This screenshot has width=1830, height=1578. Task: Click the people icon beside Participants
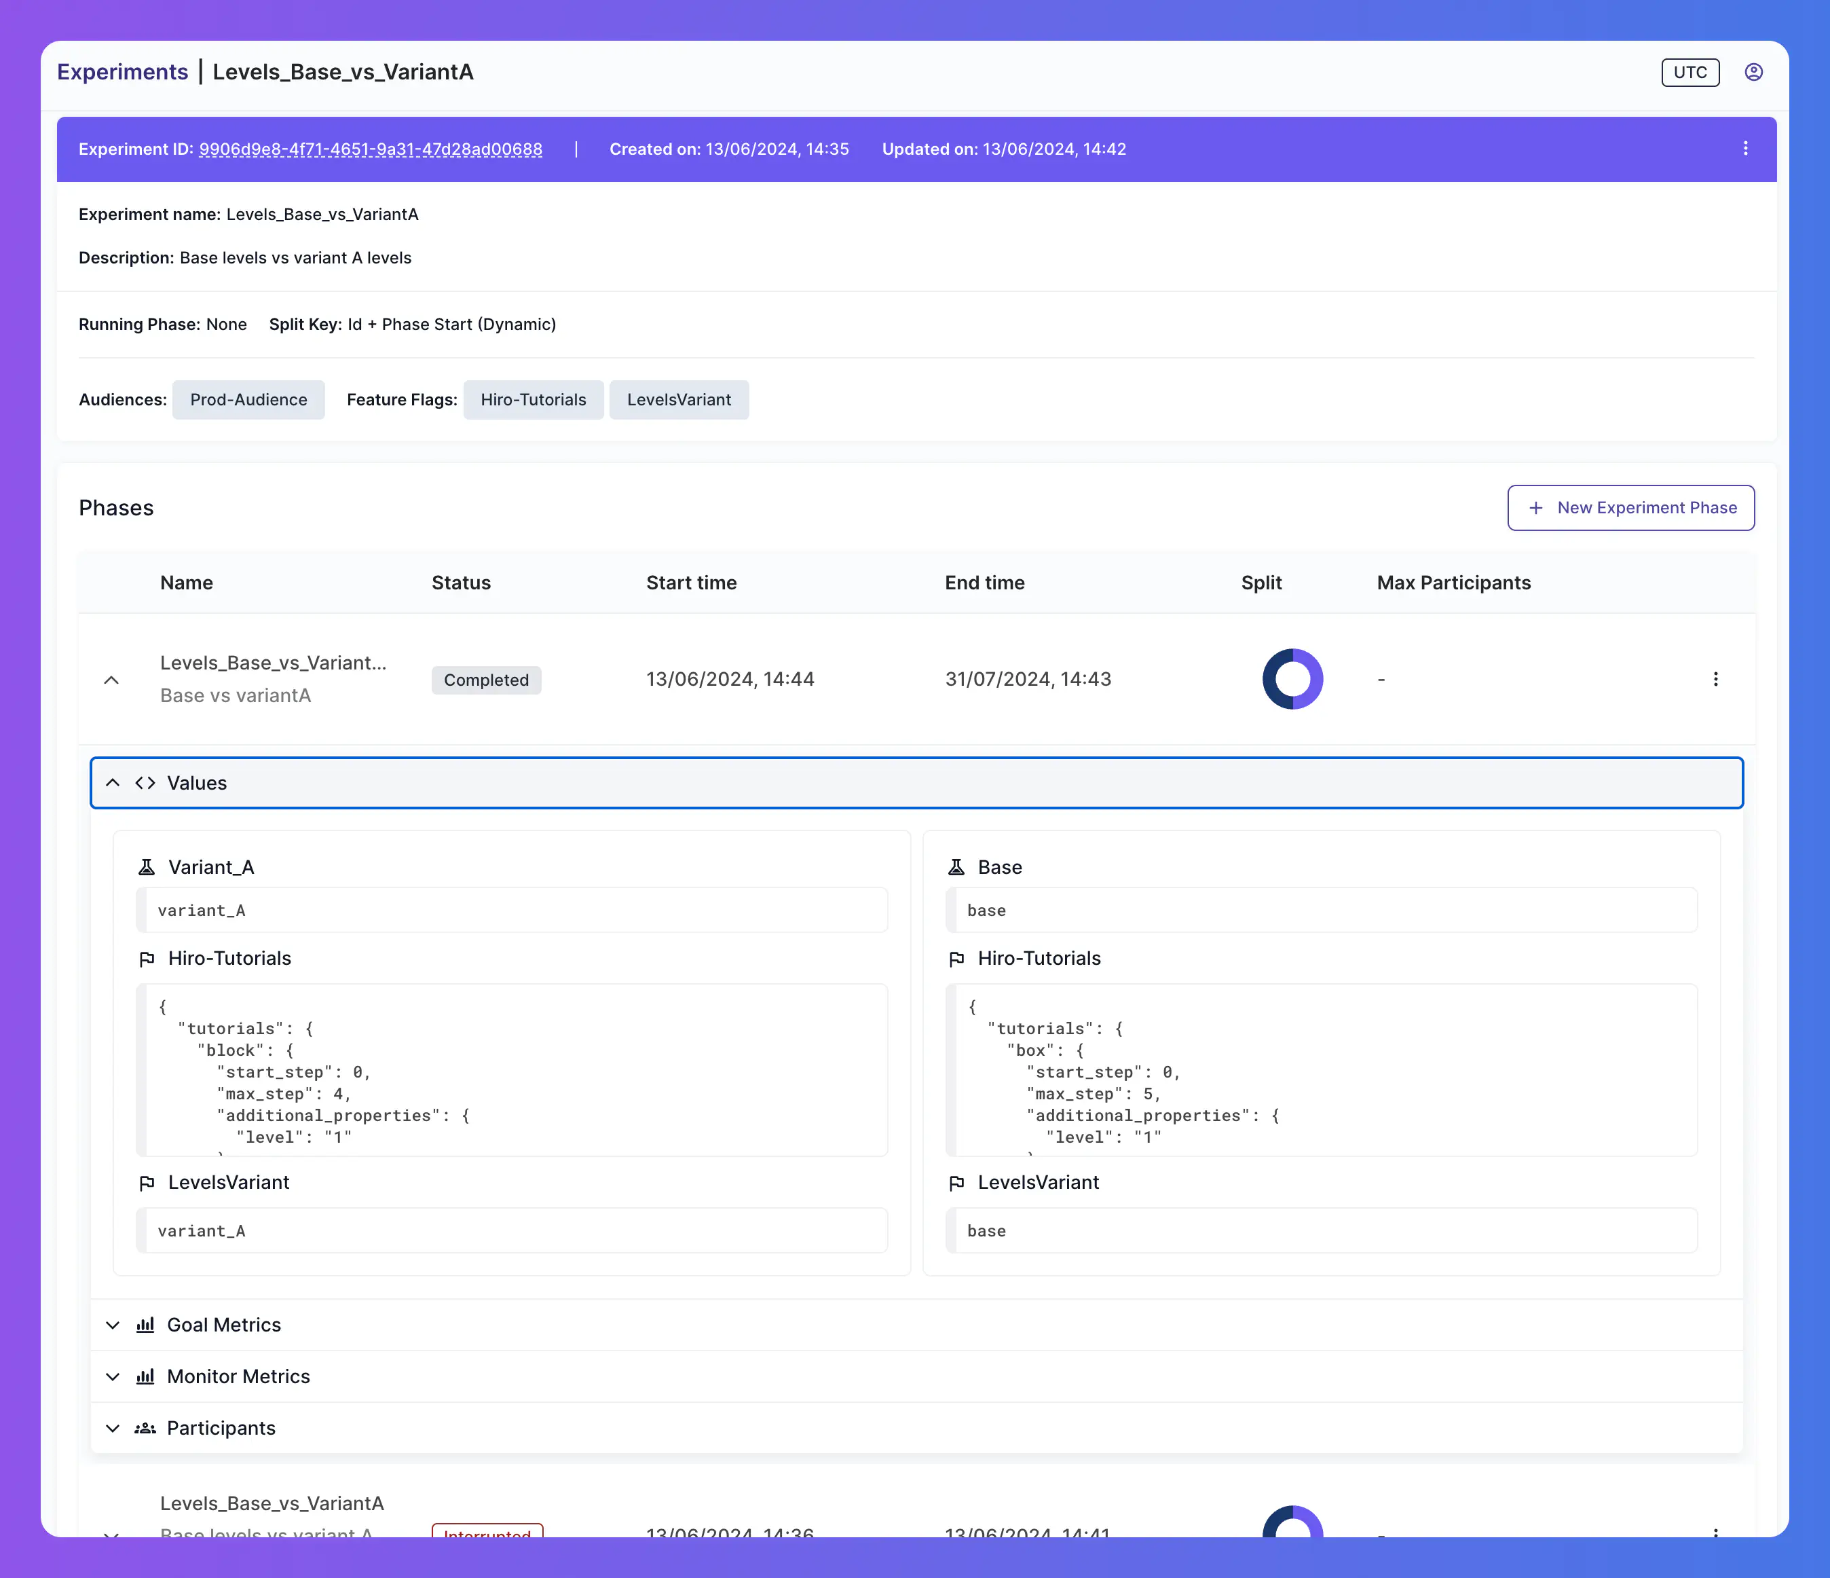145,1429
